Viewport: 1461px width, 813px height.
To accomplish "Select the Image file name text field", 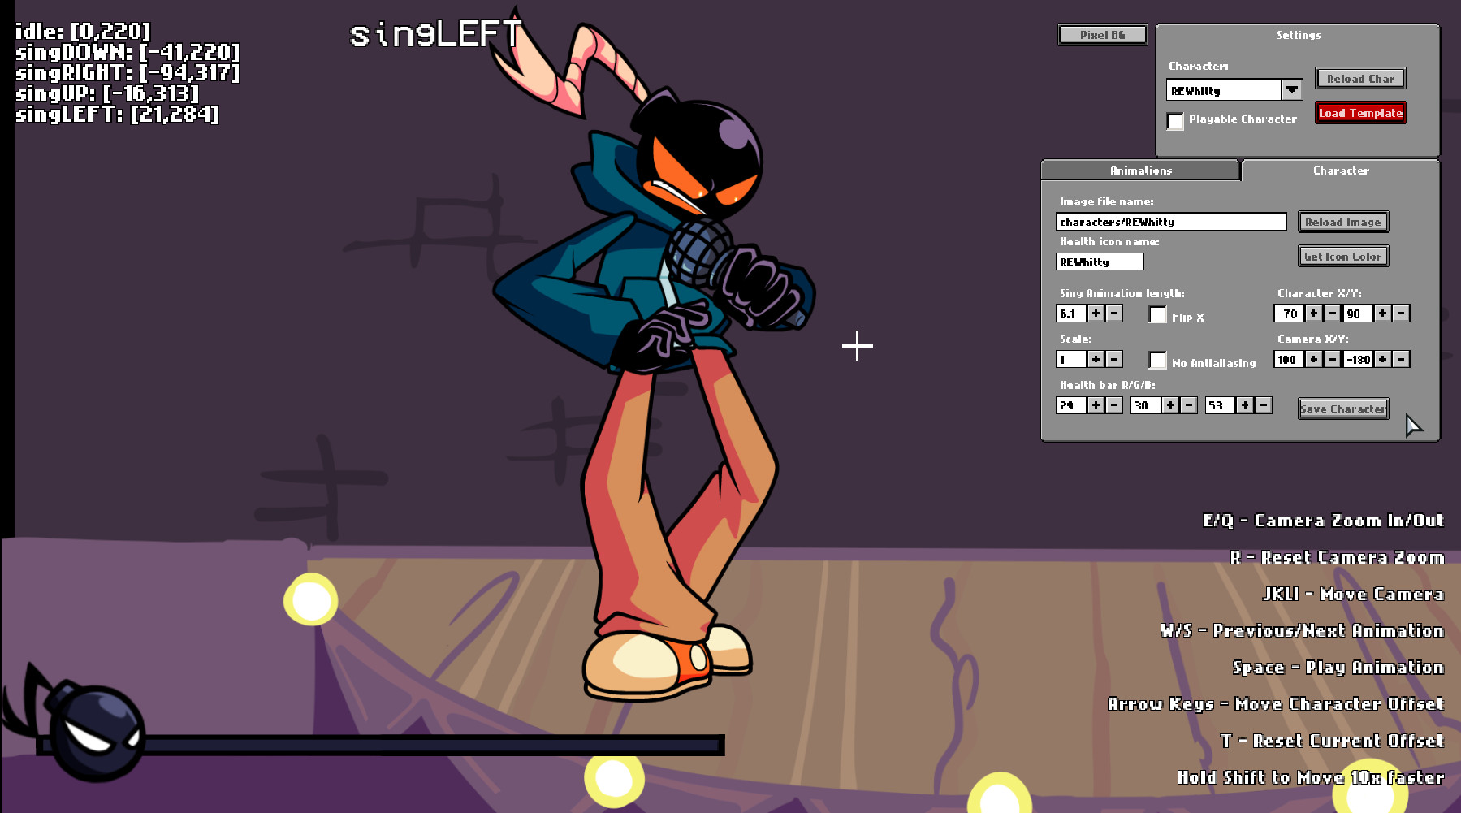I will [1169, 221].
